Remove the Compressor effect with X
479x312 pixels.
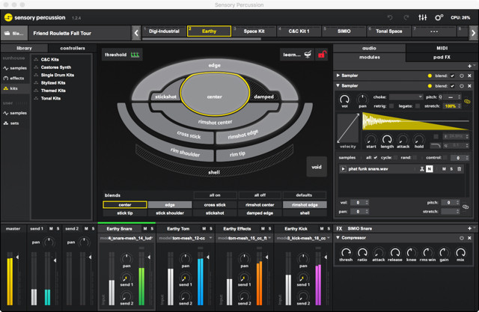469,238
